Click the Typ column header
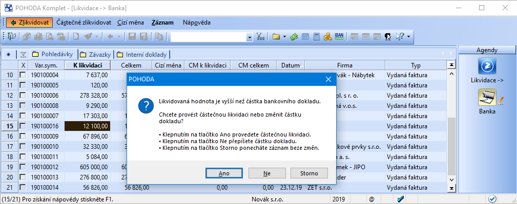Screen dimensions: 517x204 pyautogui.click(x=416, y=65)
